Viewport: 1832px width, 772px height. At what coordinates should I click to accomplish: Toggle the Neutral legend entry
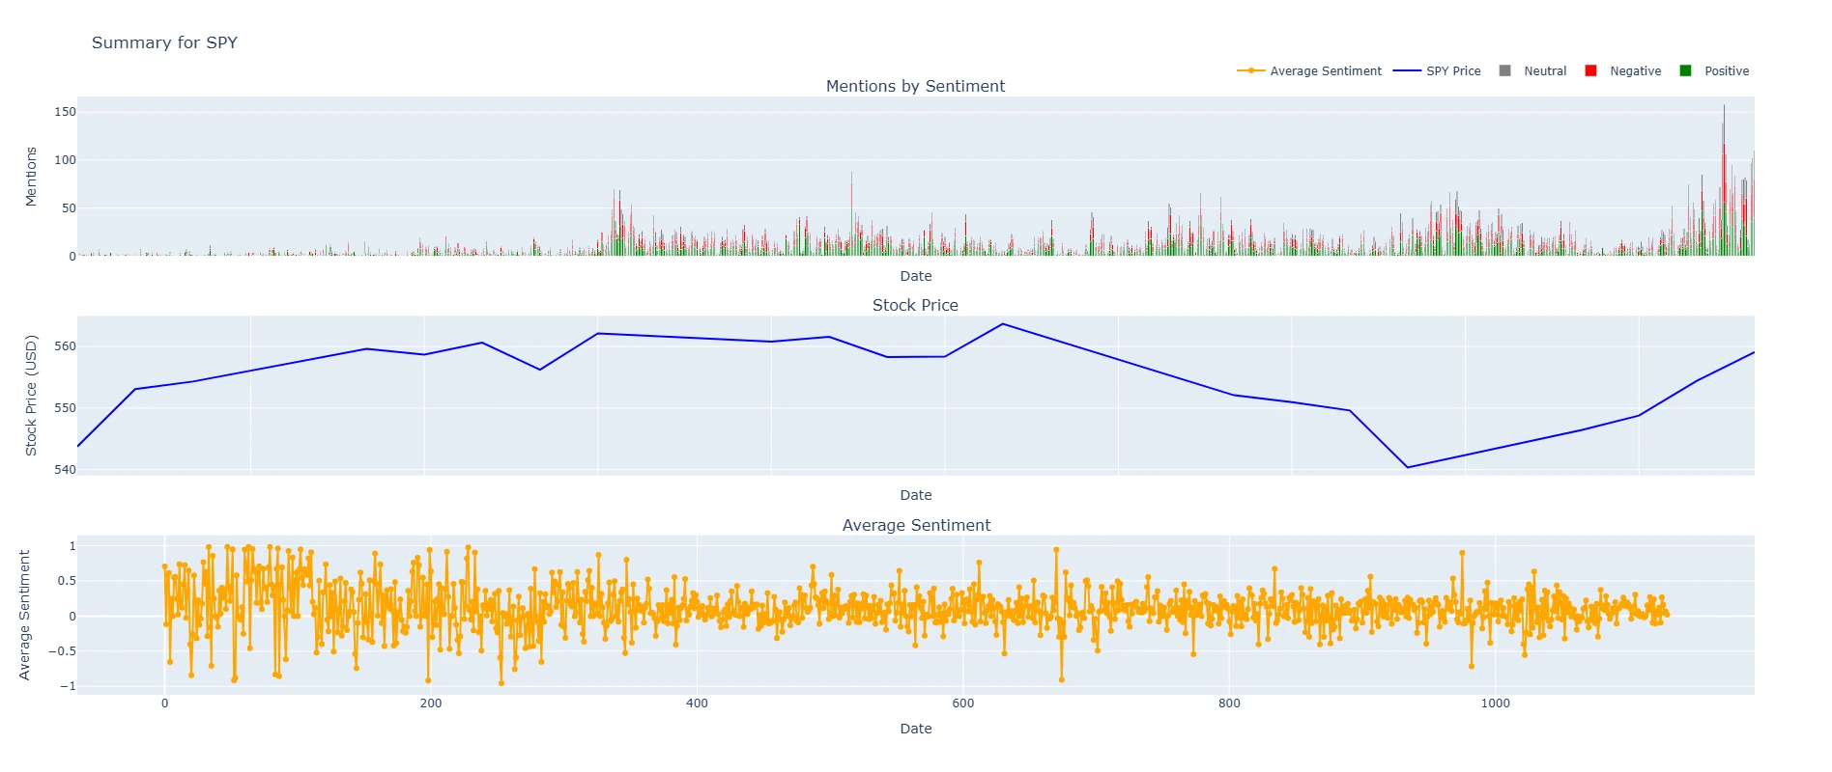coord(1532,70)
